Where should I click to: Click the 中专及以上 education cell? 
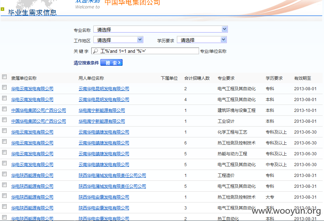276,165
